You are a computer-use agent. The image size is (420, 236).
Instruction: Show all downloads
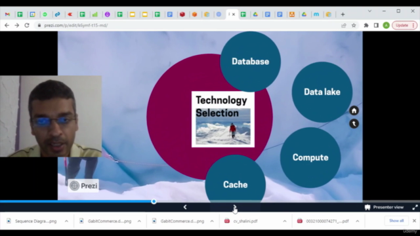396,221
